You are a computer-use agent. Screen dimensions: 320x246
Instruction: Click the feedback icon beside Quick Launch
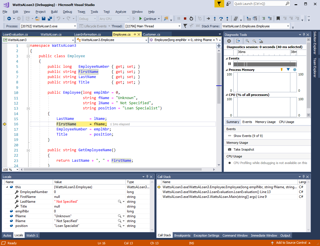[x=228, y=4]
